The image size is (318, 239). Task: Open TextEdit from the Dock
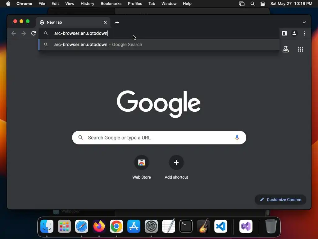[169, 226]
